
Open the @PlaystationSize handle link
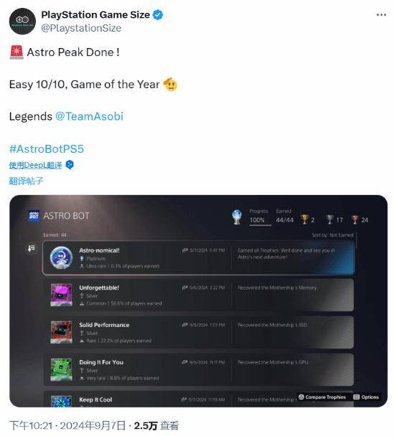click(x=81, y=28)
